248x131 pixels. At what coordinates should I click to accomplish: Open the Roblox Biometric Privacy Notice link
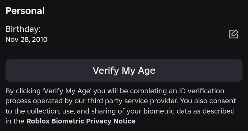[x=81, y=121]
